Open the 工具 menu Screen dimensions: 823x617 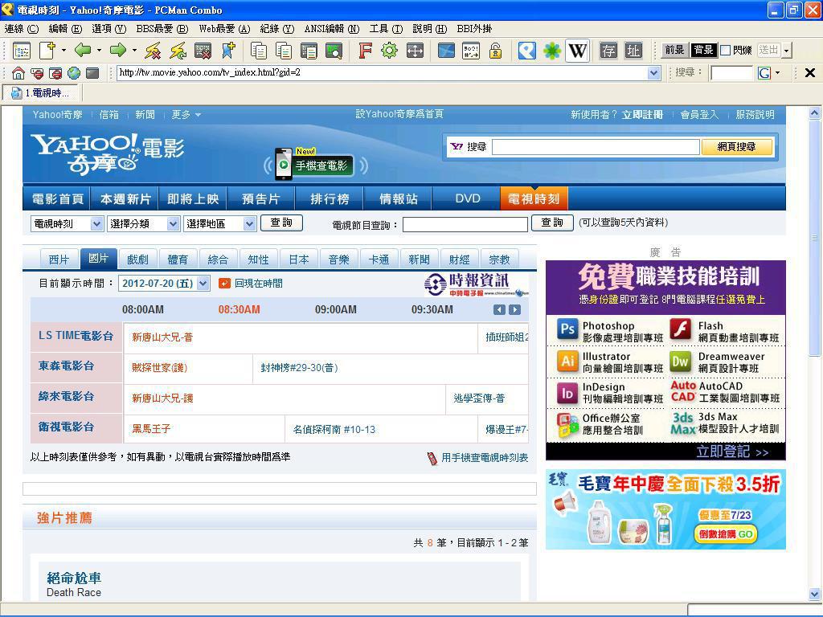click(x=385, y=29)
